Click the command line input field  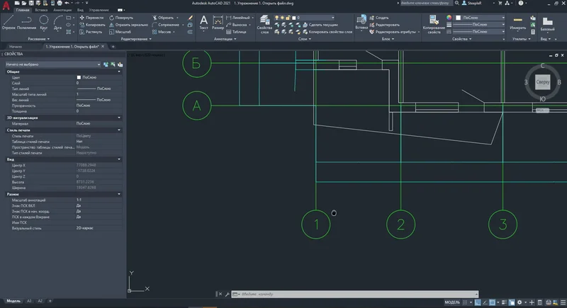319,294
